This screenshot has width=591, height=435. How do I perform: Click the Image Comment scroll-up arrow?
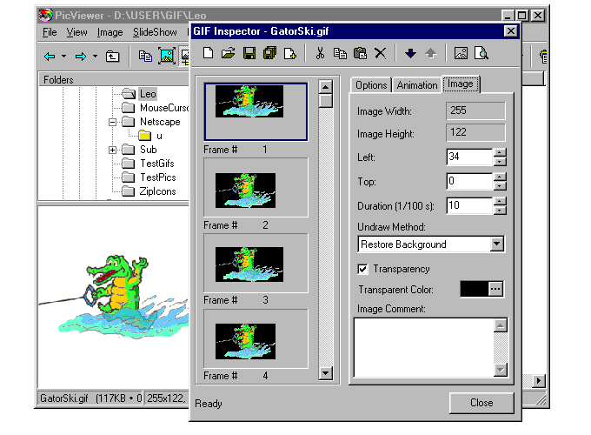(501, 325)
